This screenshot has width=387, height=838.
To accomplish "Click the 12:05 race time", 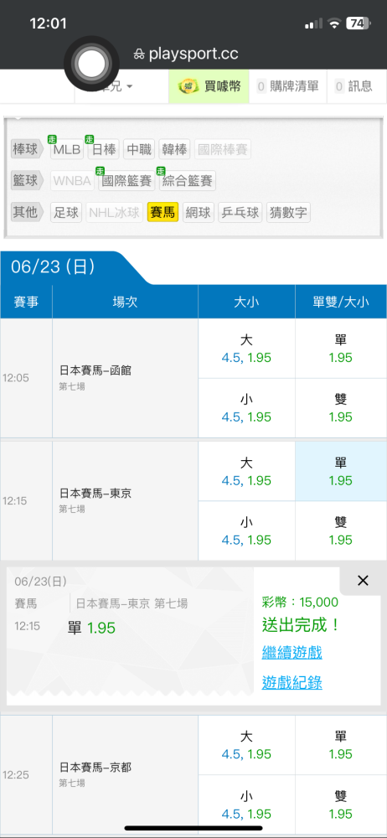I will tap(16, 378).
